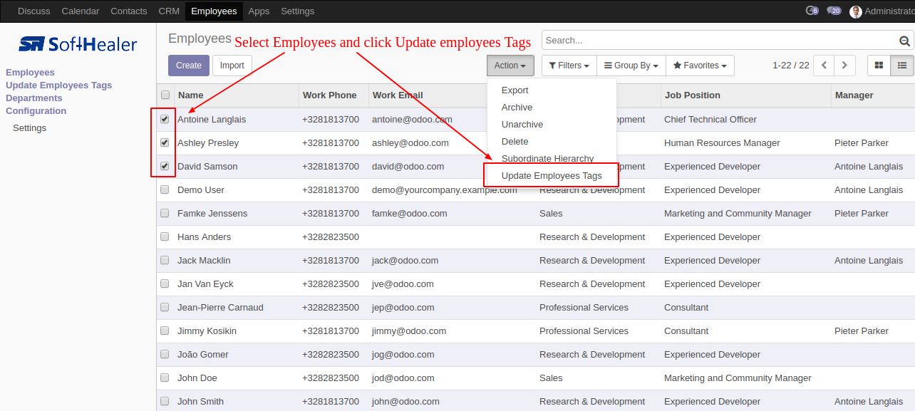915x411 pixels.
Task: Open the Contacts app menu
Action: (129, 11)
